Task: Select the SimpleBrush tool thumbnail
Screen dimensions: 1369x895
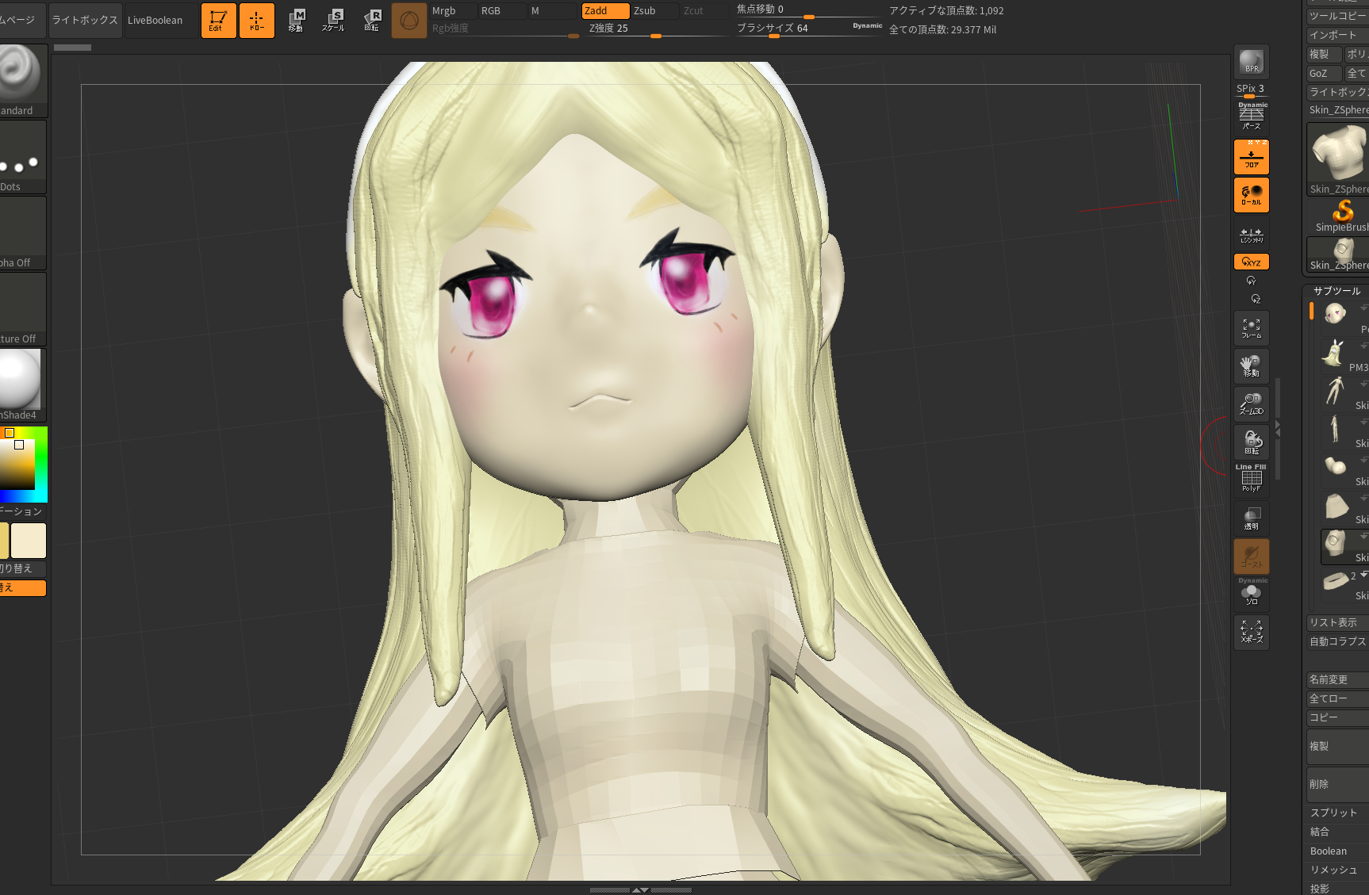Action: pos(1342,216)
